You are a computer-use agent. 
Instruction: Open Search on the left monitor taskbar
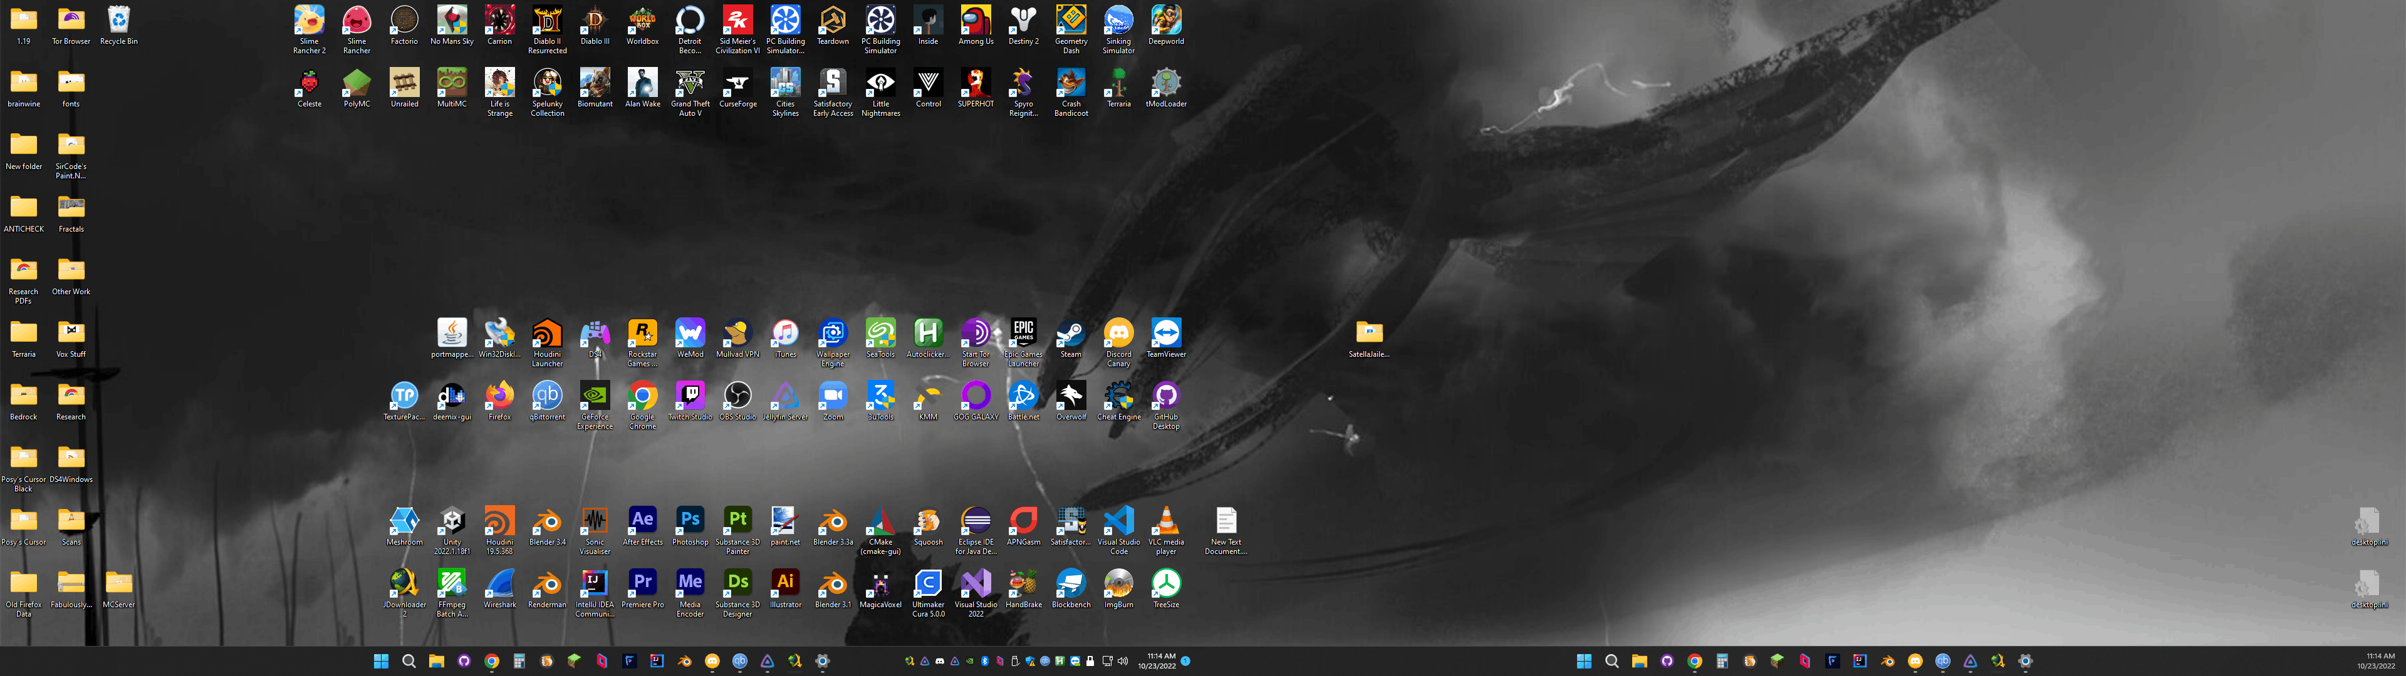408,661
